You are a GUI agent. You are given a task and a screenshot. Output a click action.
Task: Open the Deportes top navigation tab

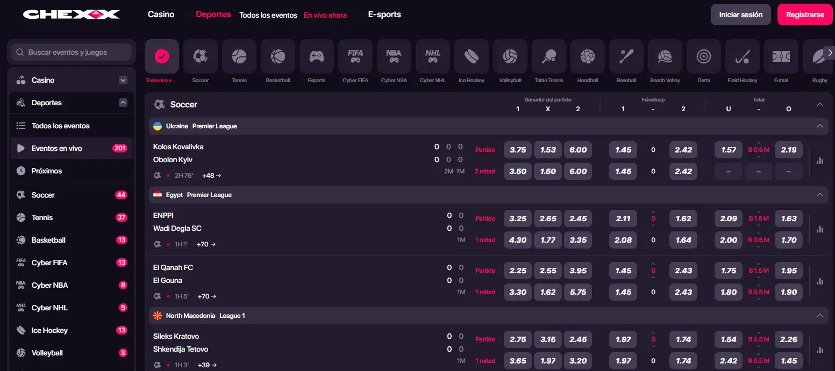pos(213,14)
